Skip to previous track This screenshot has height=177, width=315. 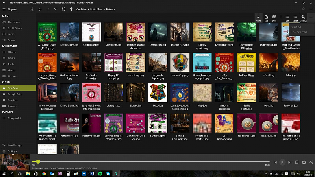point(275,162)
